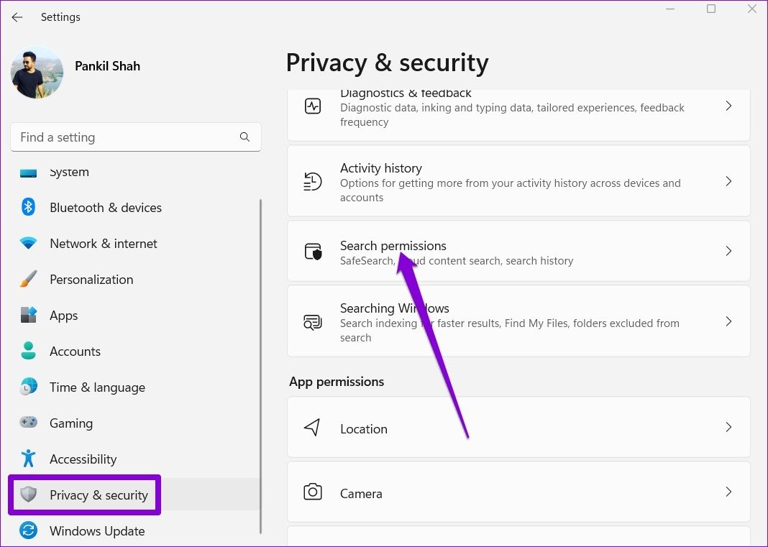Click the Accessibility figure icon

tap(29, 459)
